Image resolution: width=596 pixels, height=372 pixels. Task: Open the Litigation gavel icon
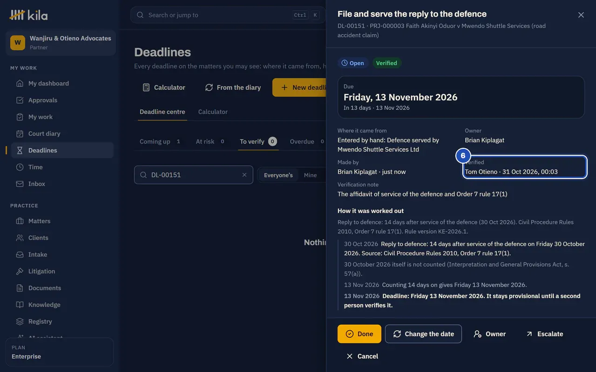(x=20, y=271)
